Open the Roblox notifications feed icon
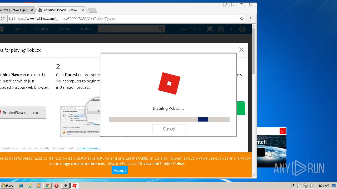 pos(210,29)
